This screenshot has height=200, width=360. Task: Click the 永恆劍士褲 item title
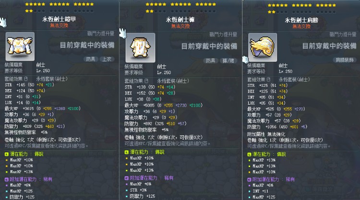coord(180,20)
